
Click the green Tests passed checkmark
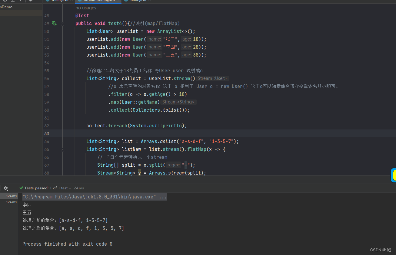(x=21, y=188)
